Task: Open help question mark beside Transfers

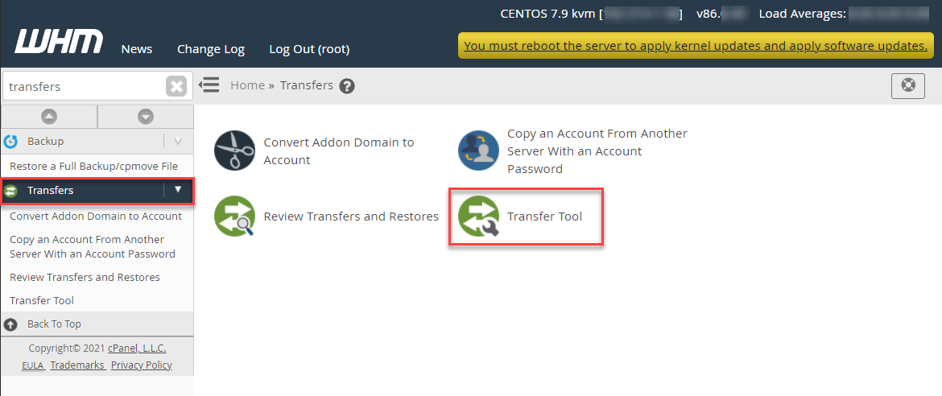Action: 347,86
